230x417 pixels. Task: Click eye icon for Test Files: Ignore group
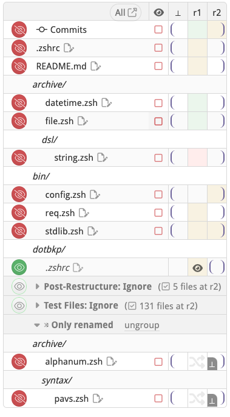coord(19,306)
